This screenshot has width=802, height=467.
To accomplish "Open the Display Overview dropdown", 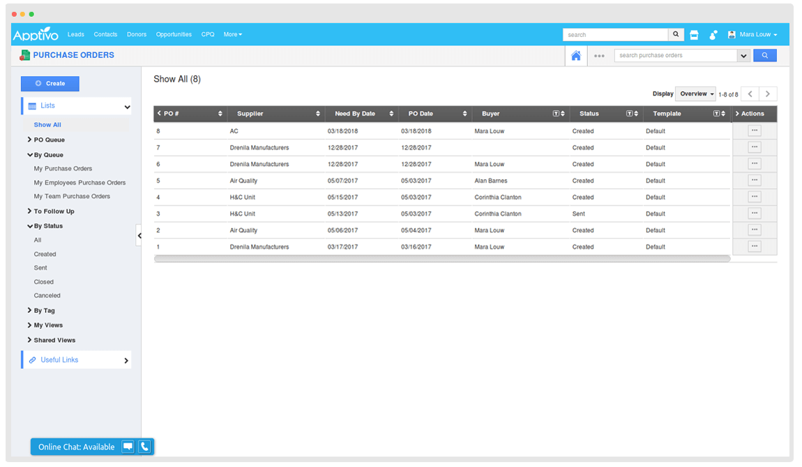I will [x=695, y=94].
